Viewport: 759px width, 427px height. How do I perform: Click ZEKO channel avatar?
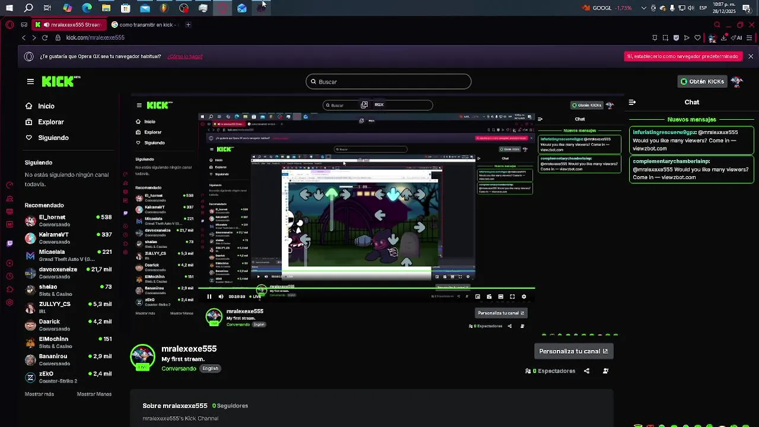click(30, 377)
